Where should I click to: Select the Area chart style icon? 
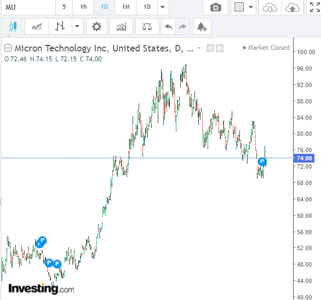coord(37,26)
